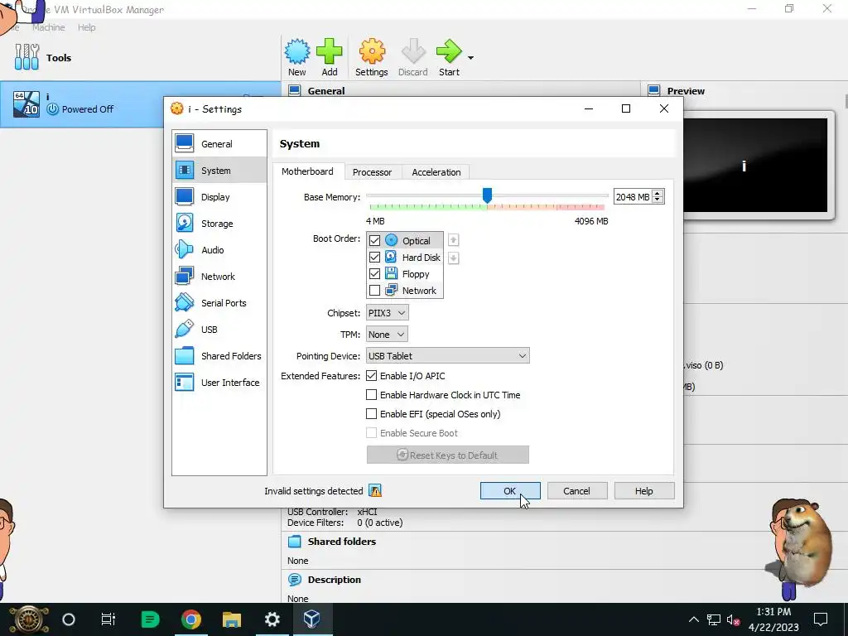
Task: Click the Cortana circle in taskbar
Action: (x=69, y=619)
